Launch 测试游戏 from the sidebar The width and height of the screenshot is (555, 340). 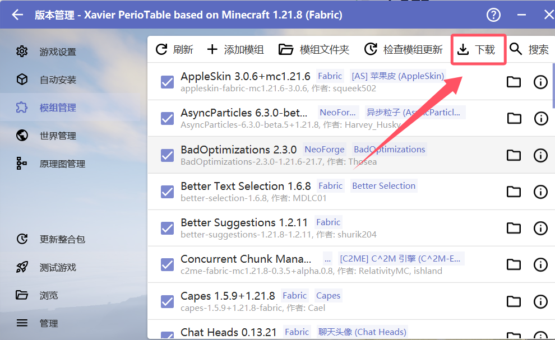point(70,267)
